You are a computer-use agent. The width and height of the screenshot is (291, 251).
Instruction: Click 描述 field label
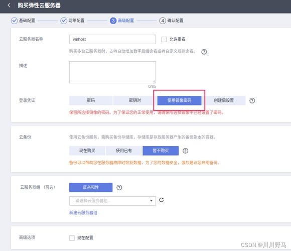click(x=23, y=66)
